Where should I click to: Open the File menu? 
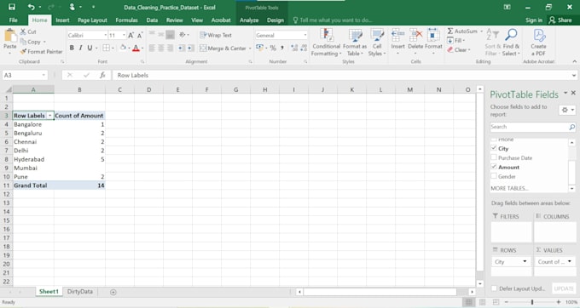pyautogui.click(x=13, y=20)
